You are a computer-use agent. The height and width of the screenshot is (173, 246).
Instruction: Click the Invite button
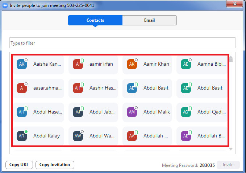(228, 165)
